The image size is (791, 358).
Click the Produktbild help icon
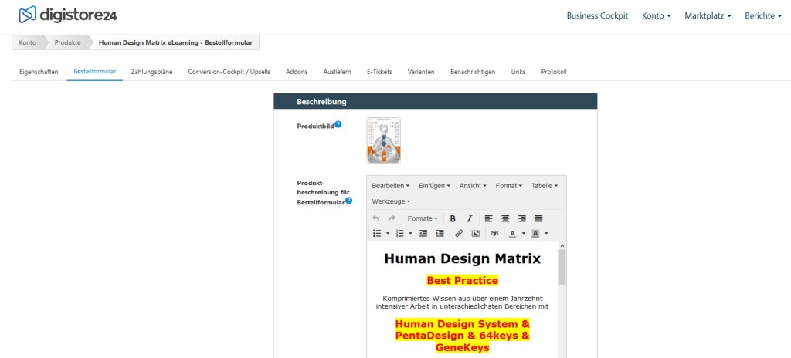pyautogui.click(x=338, y=124)
